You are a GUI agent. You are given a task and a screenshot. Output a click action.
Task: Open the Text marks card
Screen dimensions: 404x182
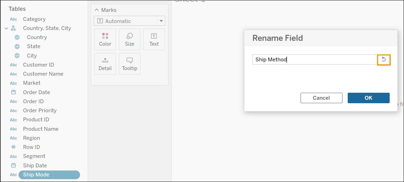(154, 39)
